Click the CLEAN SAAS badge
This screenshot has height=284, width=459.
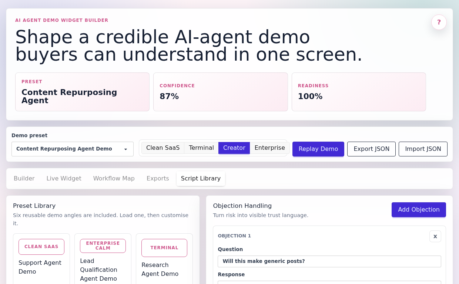coord(41,247)
